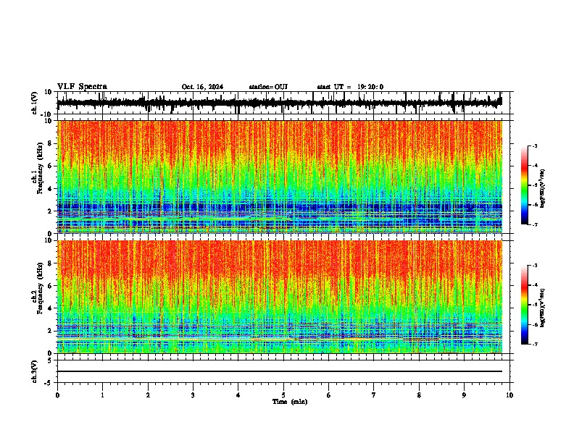Click the ch.1 spectrogram colorbar
The height and width of the screenshot is (443, 574).
(524, 185)
